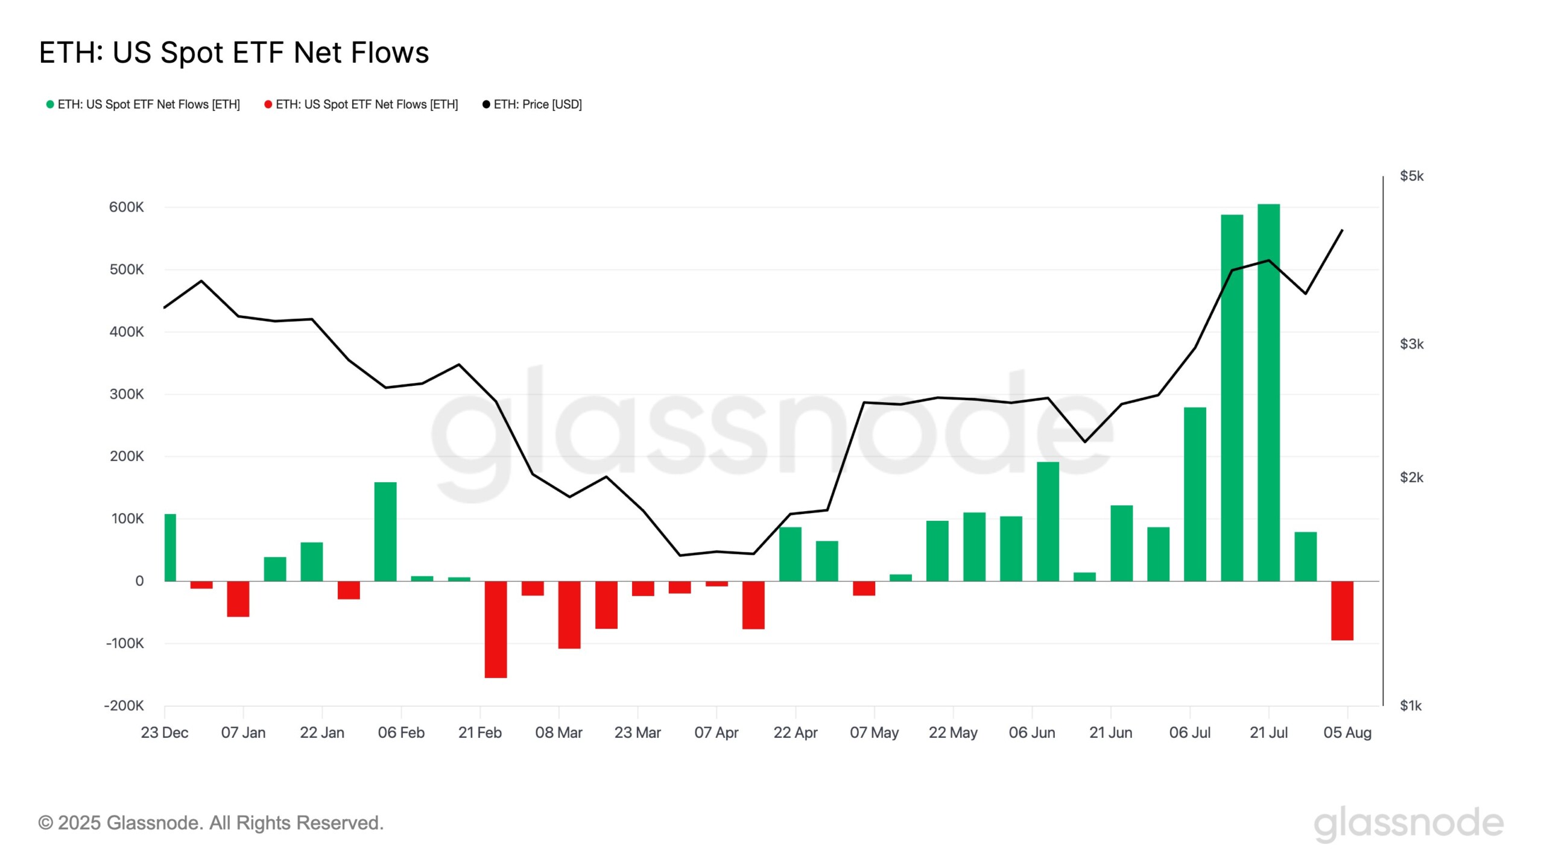
Task: Click the 07 Jan date axis label
Action: [243, 733]
